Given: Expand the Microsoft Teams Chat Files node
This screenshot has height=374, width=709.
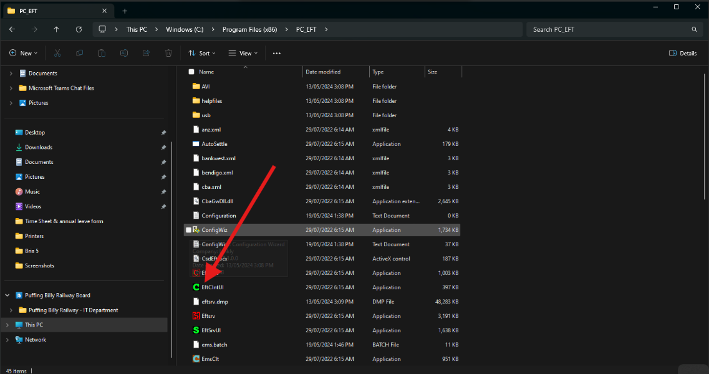Looking at the screenshot, I should pos(11,88).
